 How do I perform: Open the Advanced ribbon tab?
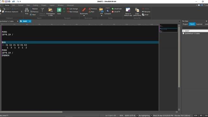(70, 5)
